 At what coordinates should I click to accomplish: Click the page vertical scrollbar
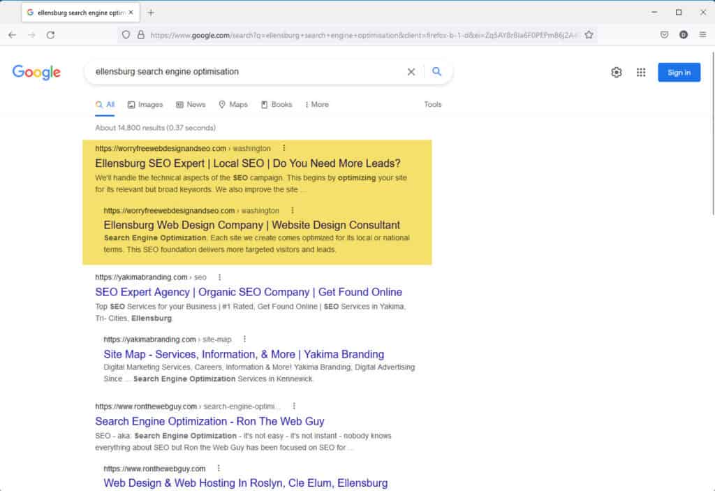tap(712, 133)
